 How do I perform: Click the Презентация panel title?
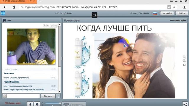[x=72, y=21]
